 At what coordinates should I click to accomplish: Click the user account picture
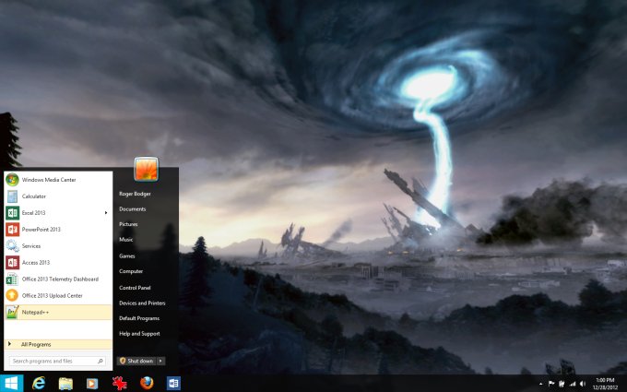pyautogui.click(x=147, y=169)
